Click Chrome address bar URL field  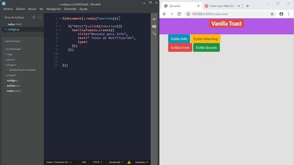tap(228, 14)
